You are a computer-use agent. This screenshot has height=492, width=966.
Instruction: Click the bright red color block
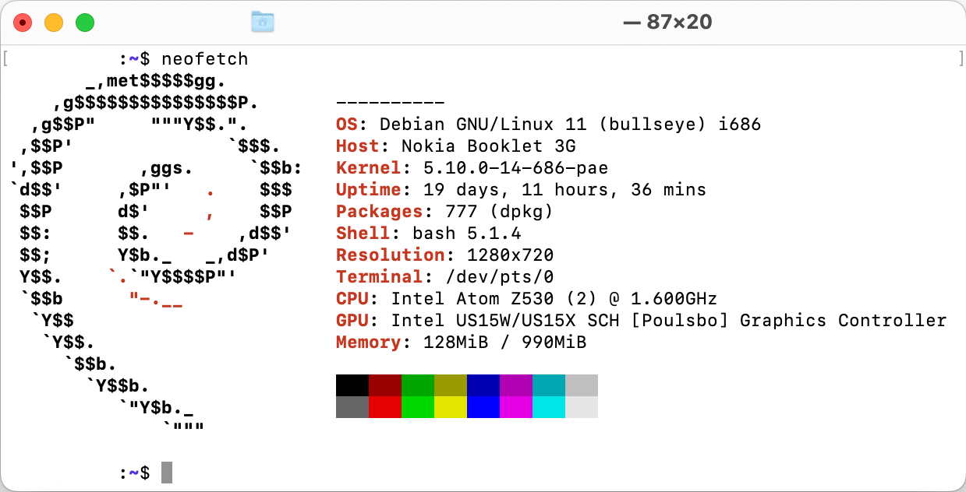[x=385, y=407]
